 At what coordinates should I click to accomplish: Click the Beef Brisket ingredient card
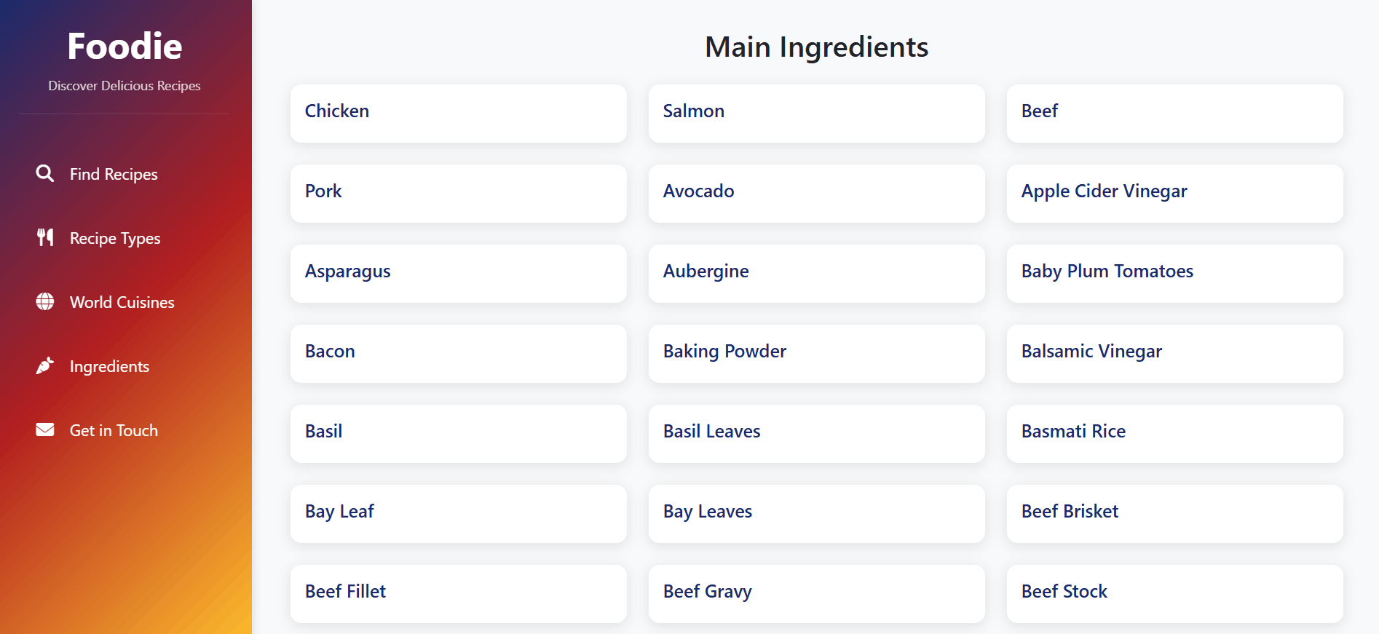[1175, 514]
